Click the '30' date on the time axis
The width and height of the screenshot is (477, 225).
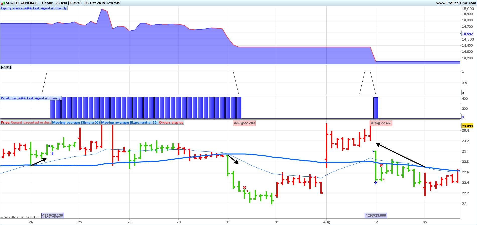pos(228,222)
